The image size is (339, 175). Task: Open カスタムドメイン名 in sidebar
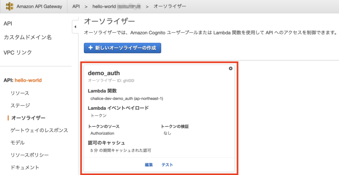click(x=28, y=37)
